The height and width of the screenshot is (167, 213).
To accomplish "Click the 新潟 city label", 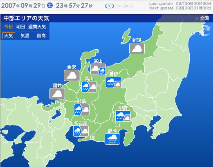I will (x=137, y=40).
